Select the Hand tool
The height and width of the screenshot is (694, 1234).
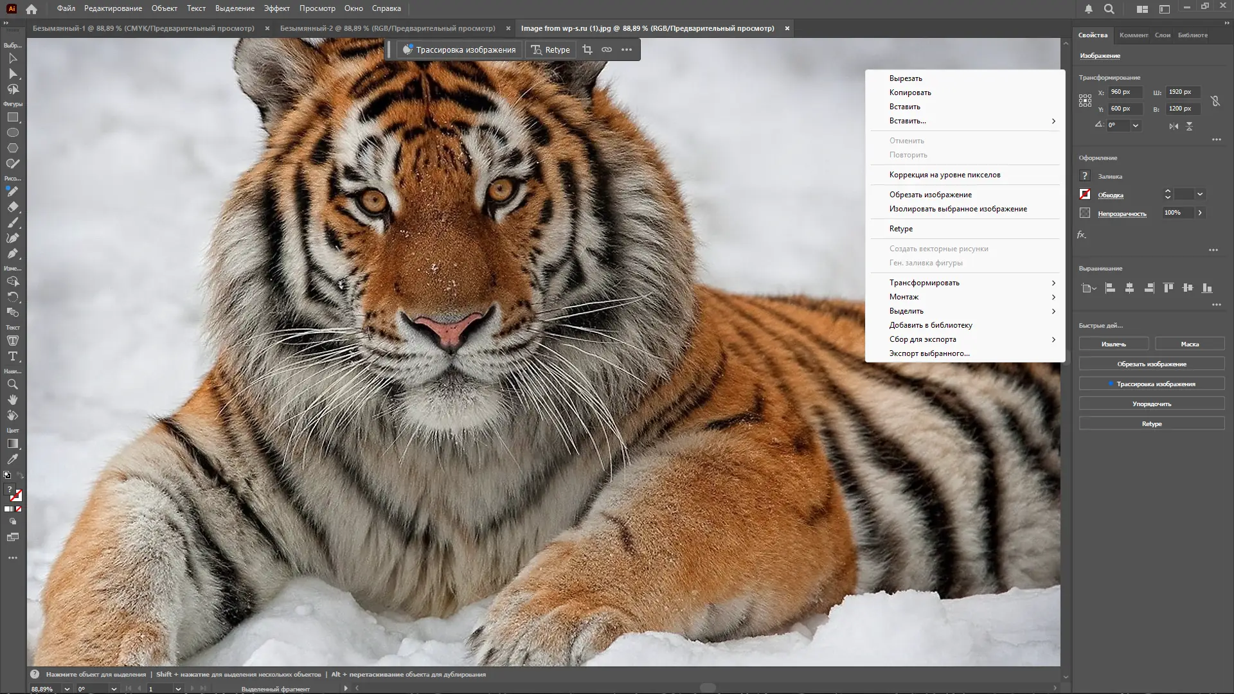click(13, 400)
